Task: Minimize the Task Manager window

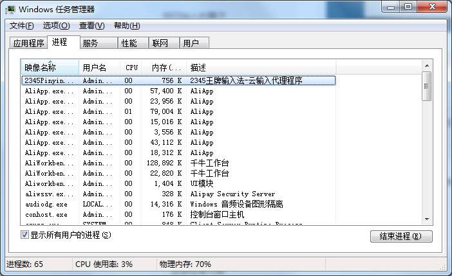Action: click(x=391, y=7)
